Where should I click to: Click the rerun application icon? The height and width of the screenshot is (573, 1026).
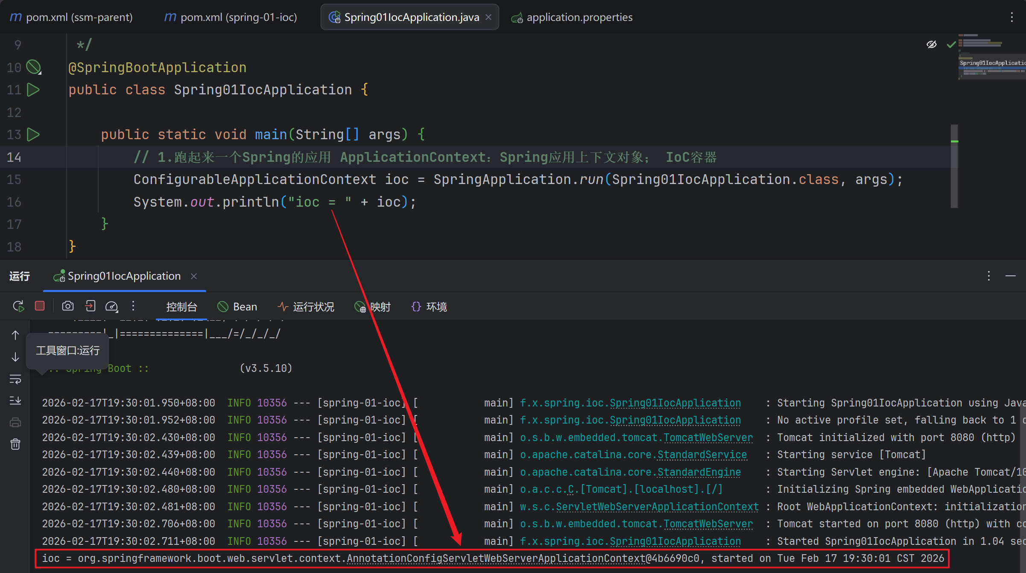(18, 306)
